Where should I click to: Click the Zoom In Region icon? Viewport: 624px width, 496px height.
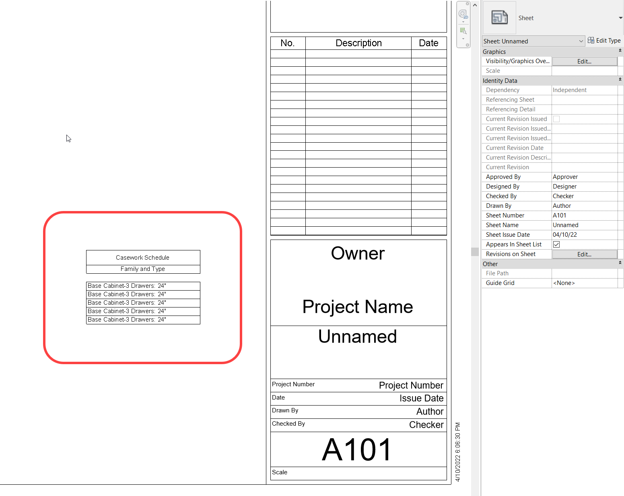464,31
